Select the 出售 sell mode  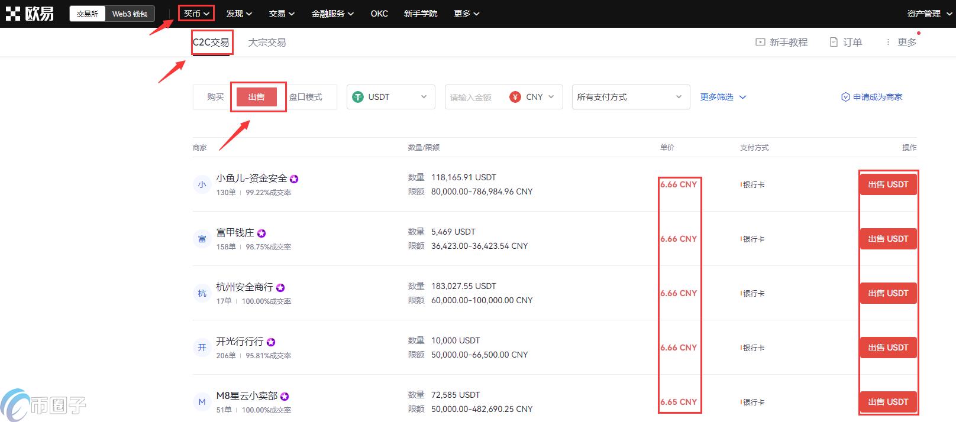click(x=256, y=97)
